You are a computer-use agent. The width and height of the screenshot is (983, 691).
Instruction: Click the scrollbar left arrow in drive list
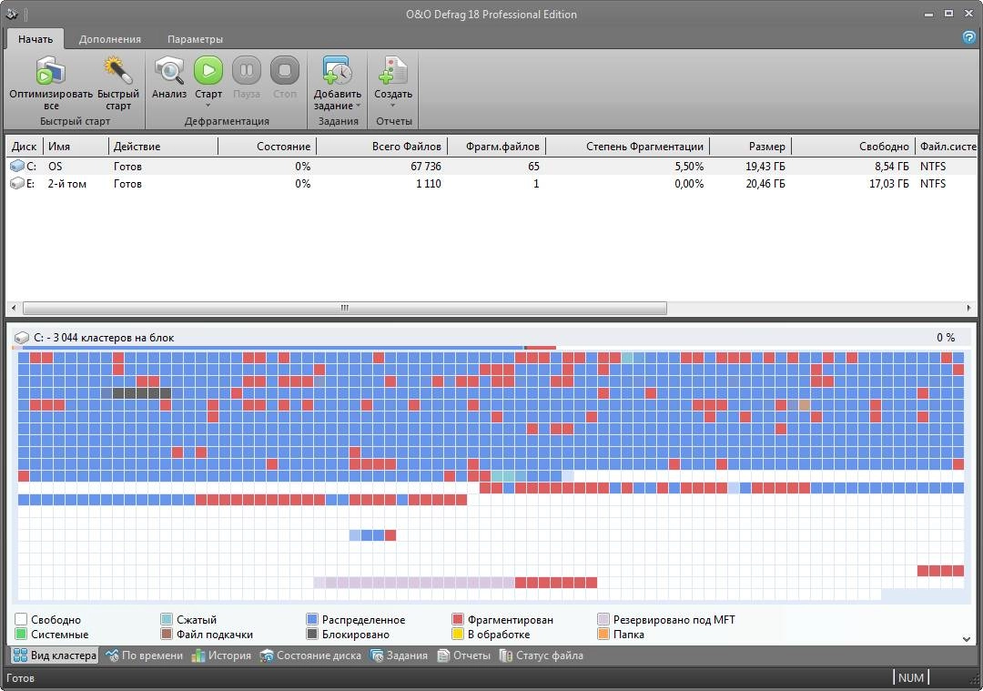(x=14, y=308)
